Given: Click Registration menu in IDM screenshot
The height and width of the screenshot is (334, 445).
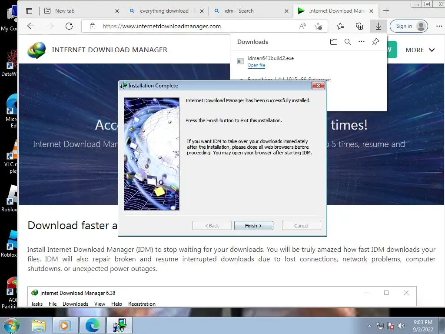Looking at the screenshot, I should coord(142,304).
